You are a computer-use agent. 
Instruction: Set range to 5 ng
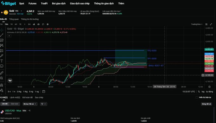pos(31,92)
